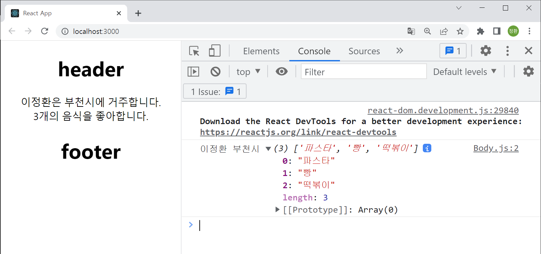Open the 1 Issue button

215,91
